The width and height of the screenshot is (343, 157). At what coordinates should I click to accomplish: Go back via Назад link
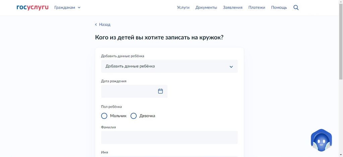(x=105, y=24)
